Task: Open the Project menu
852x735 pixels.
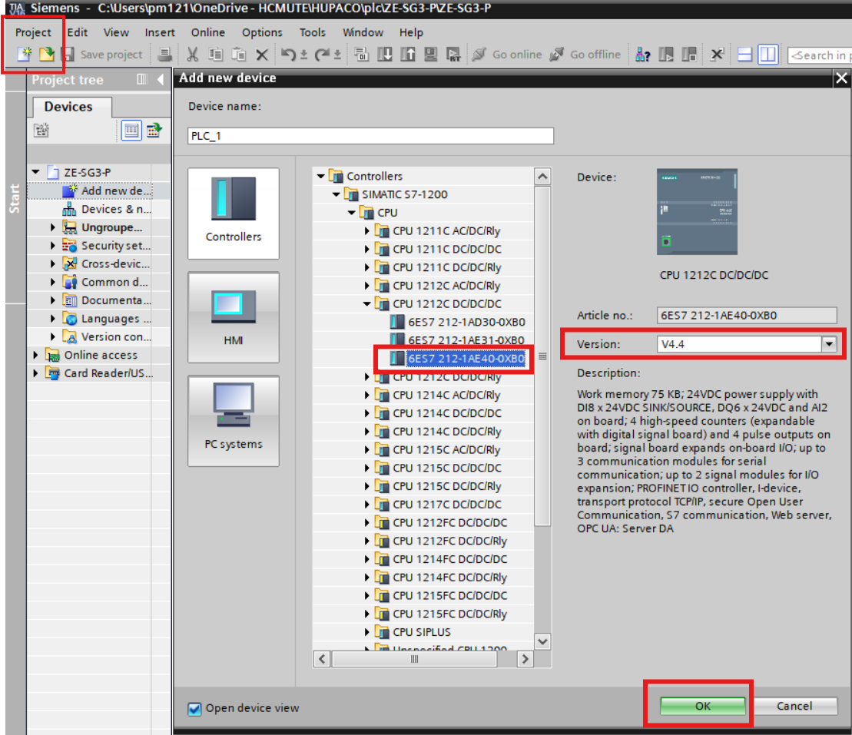Action: [33, 32]
